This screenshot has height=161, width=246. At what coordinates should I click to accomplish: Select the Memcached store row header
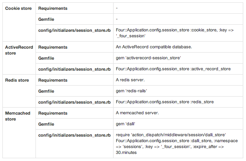pos(18,116)
